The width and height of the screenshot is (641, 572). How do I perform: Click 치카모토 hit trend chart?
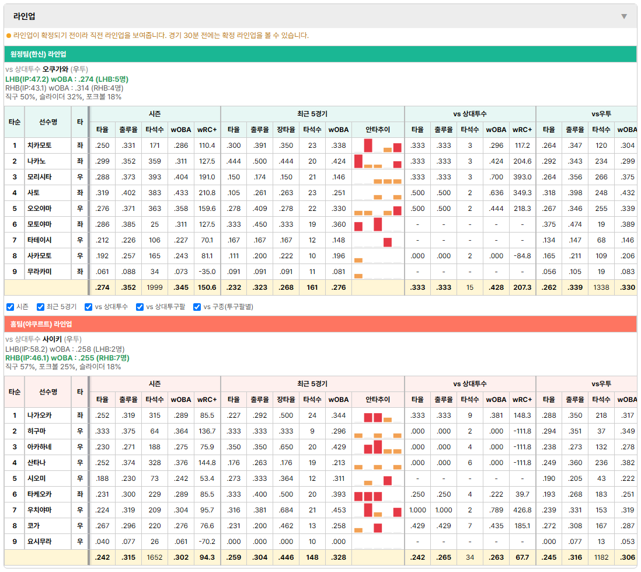(378, 145)
